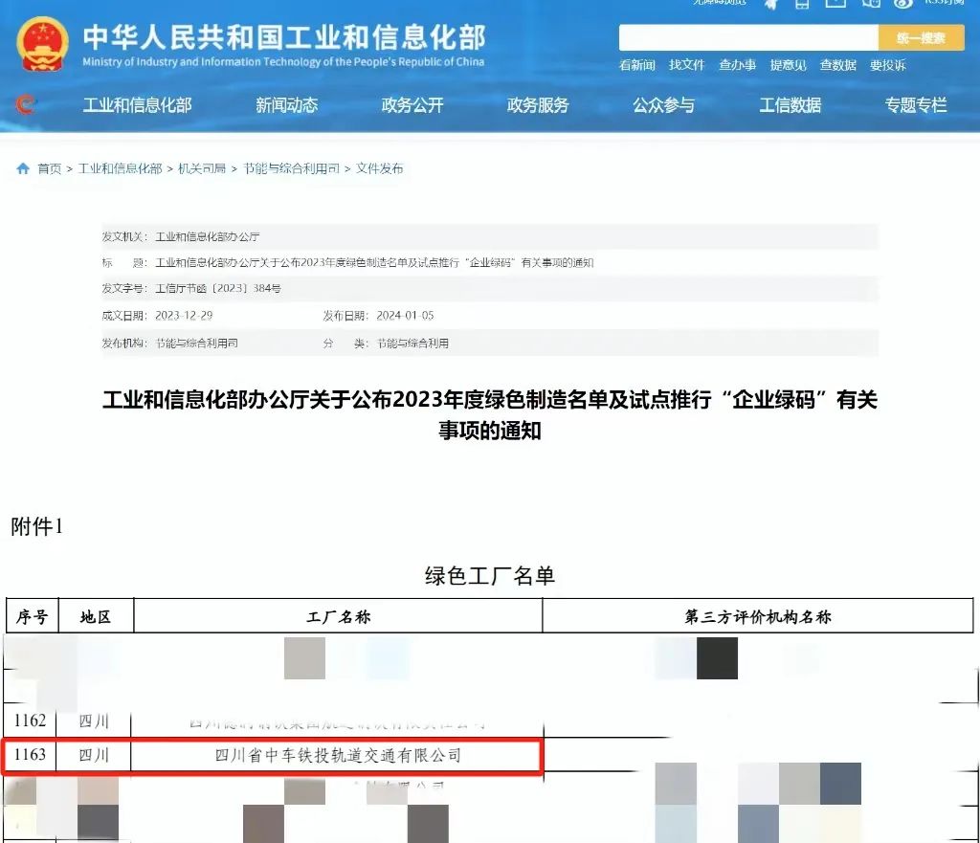
Task: Click the 地区 column header
Action: tap(96, 617)
